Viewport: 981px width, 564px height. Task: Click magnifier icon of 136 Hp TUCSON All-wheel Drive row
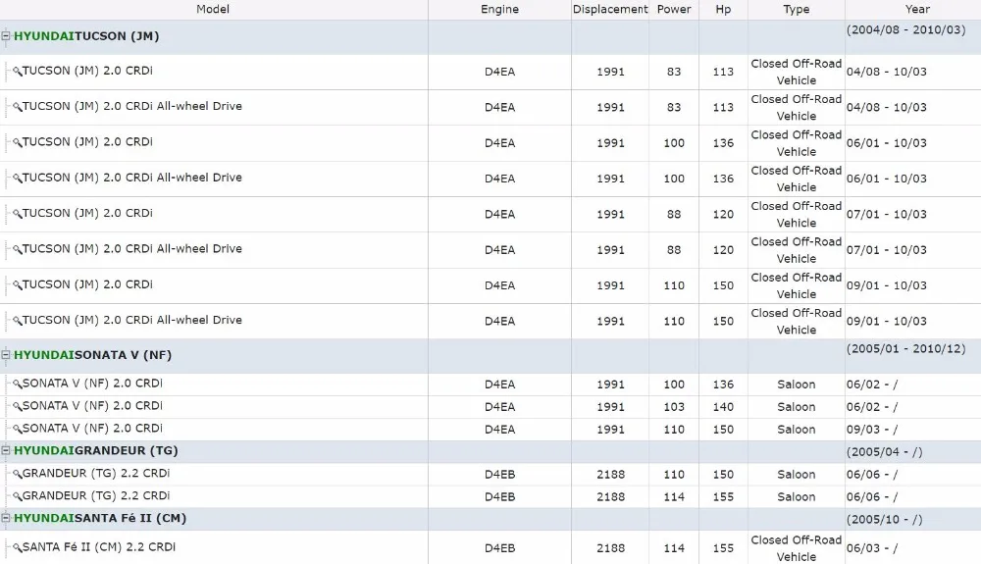click(x=18, y=179)
